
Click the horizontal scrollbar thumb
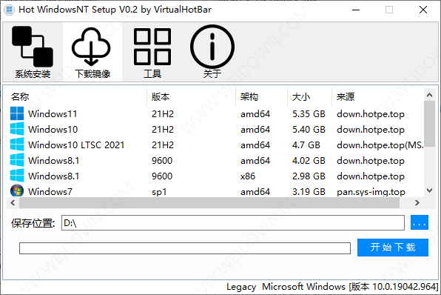click(x=209, y=202)
